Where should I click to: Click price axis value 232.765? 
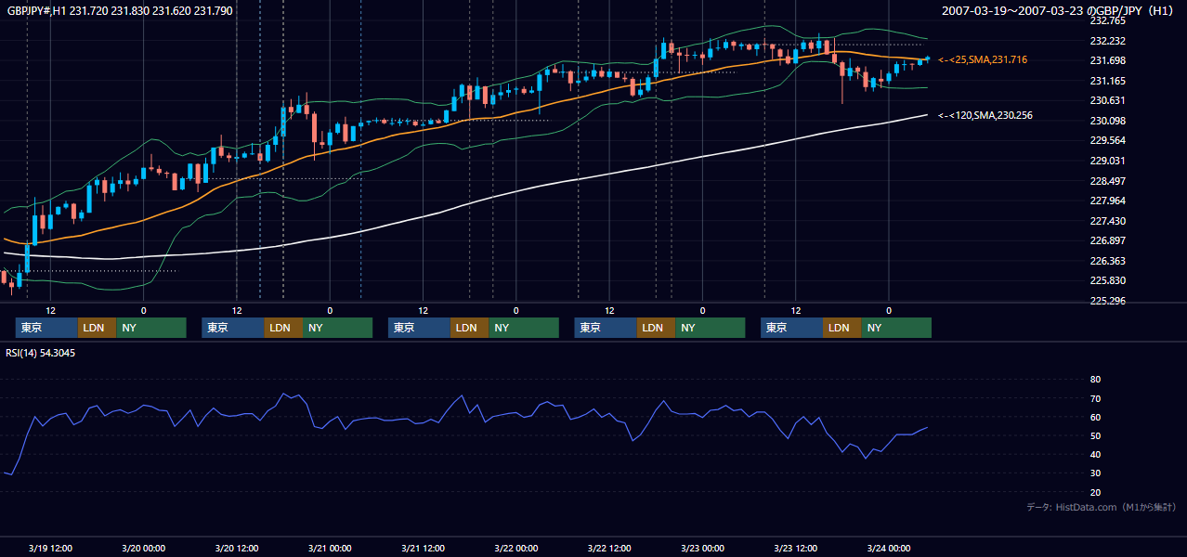[1107, 20]
